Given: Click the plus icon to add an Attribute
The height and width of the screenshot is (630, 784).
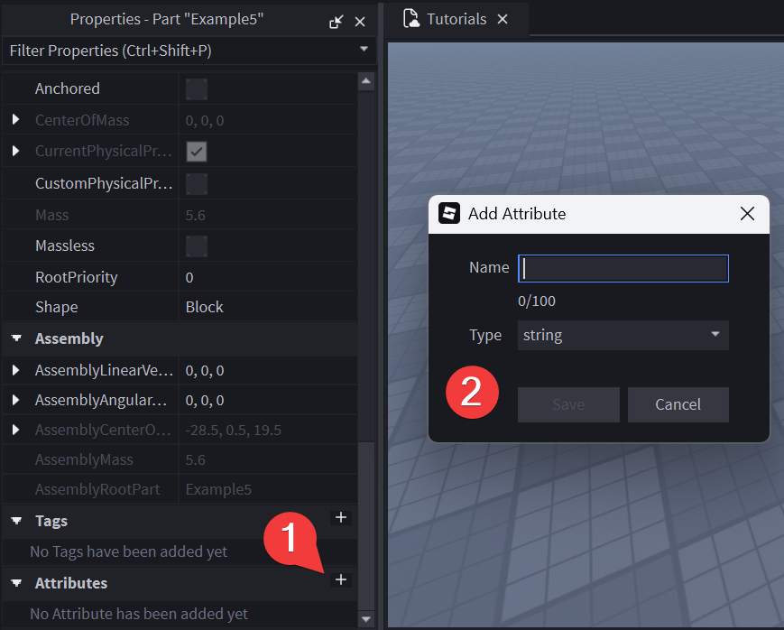Looking at the screenshot, I should [x=340, y=579].
